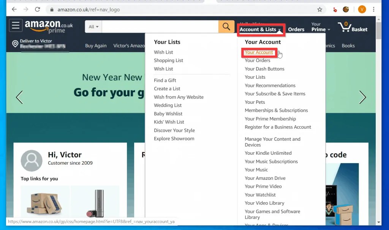Open Chrome's three-dot menu
The height and width of the screenshot is (230, 389).
375,9
